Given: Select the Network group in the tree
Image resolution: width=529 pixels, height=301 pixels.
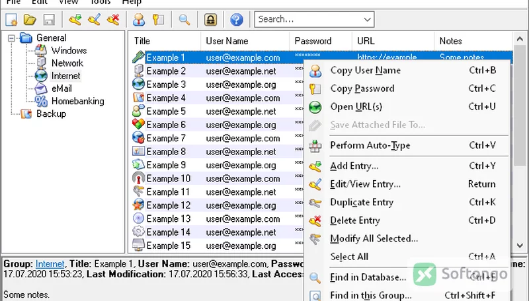Looking at the screenshot, I should [60, 63].
